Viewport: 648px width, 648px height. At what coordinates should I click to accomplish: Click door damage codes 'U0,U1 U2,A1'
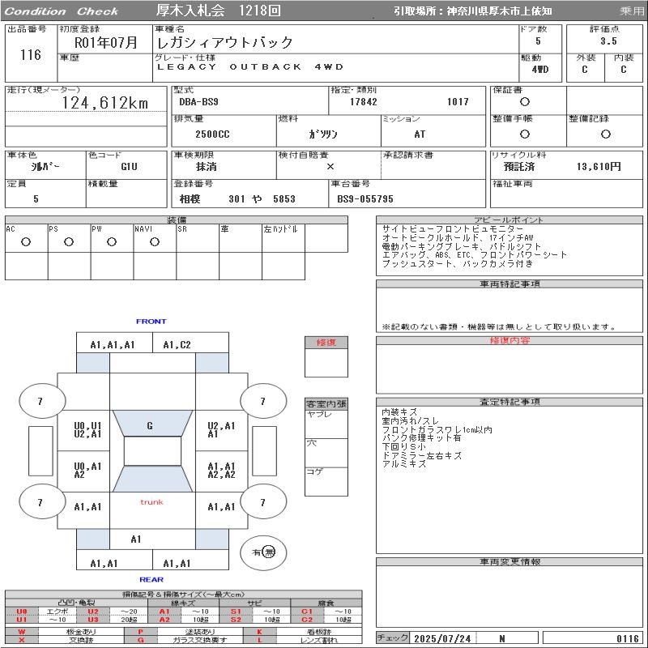[x=87, y=430]
